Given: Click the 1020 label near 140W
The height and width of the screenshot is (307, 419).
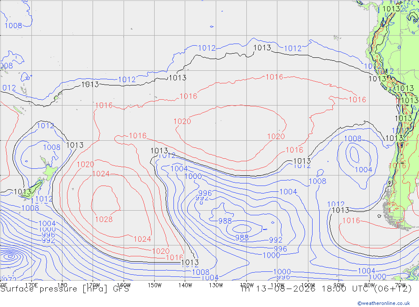Looking at the screenshot, I should coord(182,121).
